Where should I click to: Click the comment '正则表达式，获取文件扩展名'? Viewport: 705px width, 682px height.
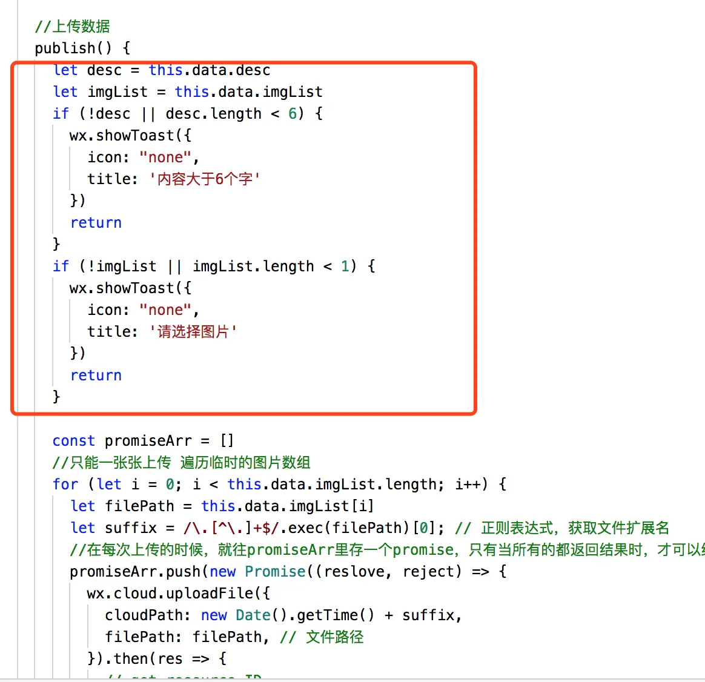click(575, 528)
